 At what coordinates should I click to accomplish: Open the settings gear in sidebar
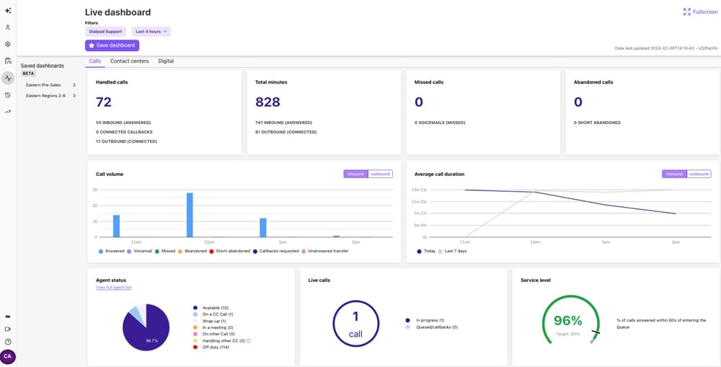click(x=8, y=45)
